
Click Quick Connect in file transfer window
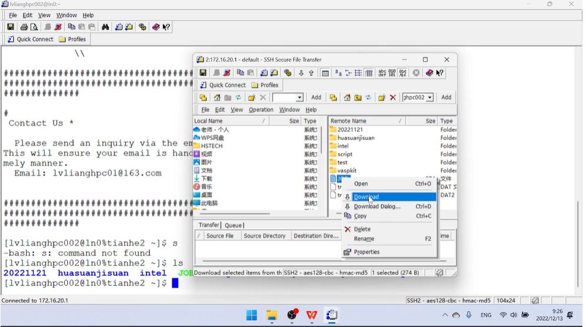(x=223, y=85)
